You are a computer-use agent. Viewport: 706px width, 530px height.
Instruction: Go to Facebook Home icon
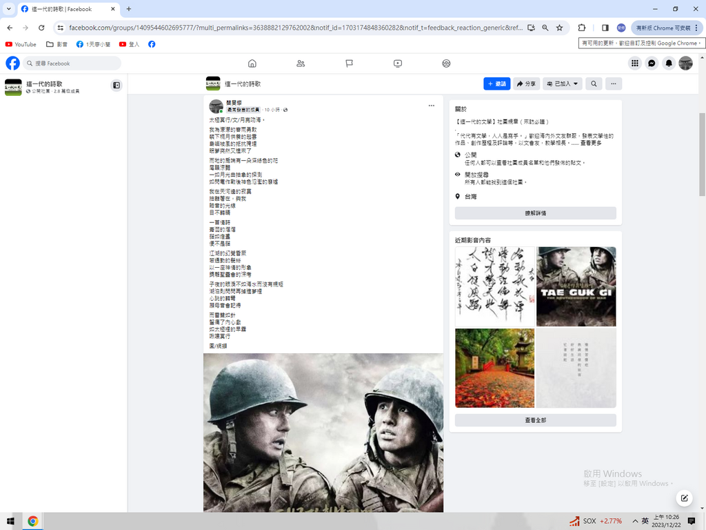[x=252, y=63]
